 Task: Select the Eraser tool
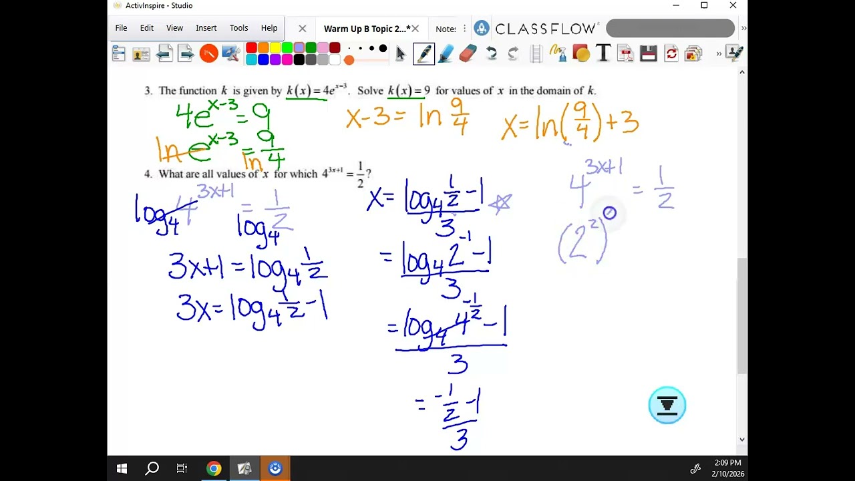[468, 53]
